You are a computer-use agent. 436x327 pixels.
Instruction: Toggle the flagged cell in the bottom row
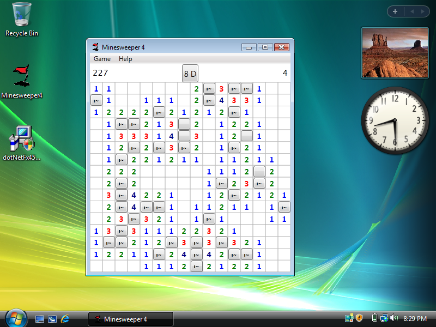pos(197,267)
